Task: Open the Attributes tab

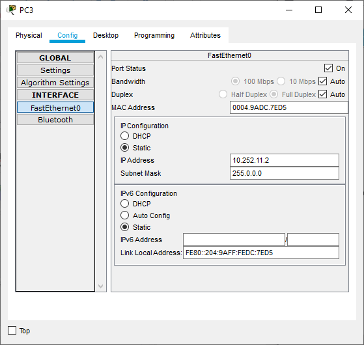Action: coord(205,35)
